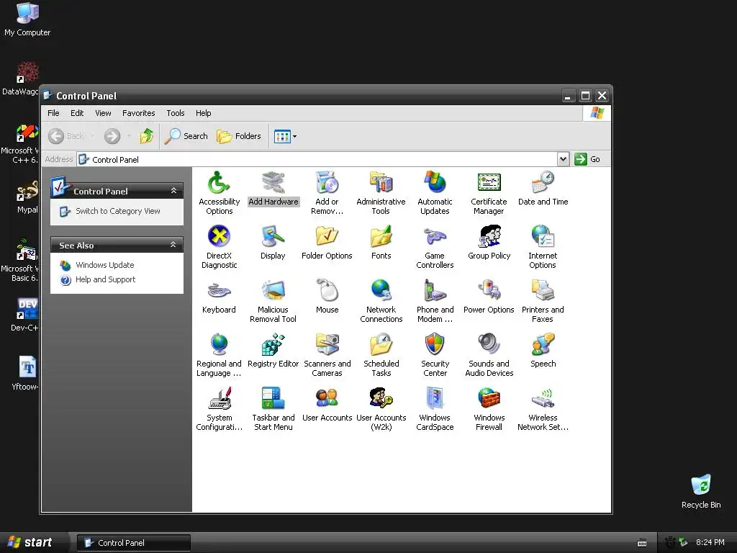Open the Help menu
This screenshot has width=737, height=553.
point(204,113)
